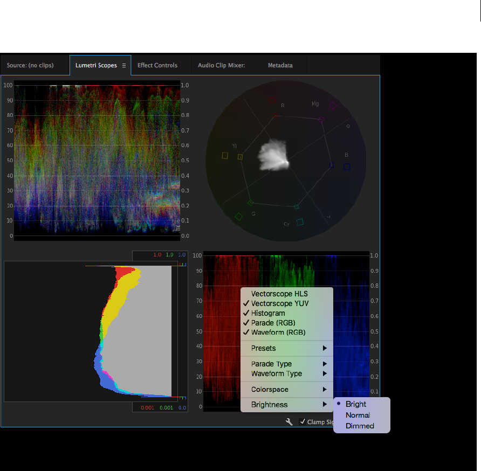Click the magenta Mg target box on vectorscope

(333, 106)
